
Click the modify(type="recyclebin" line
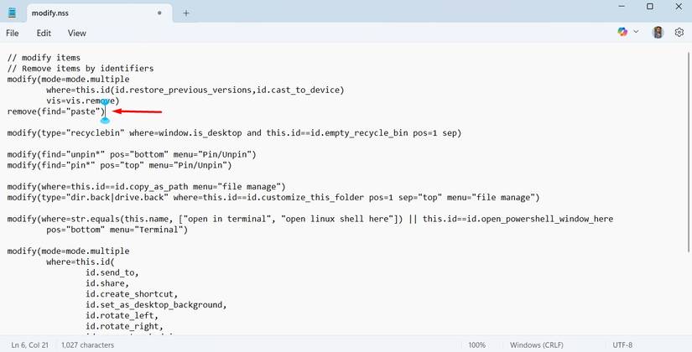(x=234, y=132)
